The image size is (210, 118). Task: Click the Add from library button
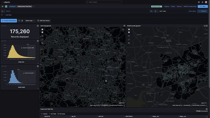44,21
